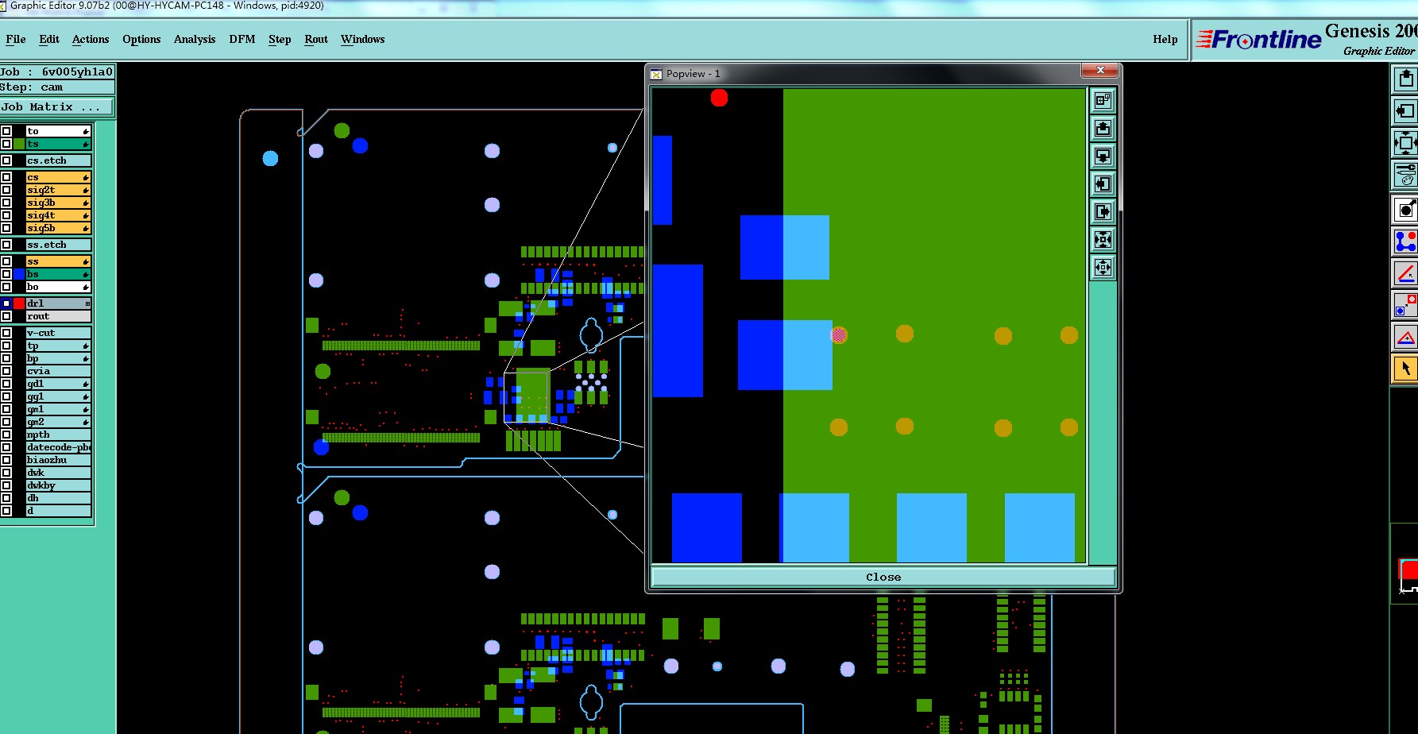This screenshot has height=734, width=1418.
Task: Toggle display checkbox for layer 'npth'
Action: tap(6, 435)
